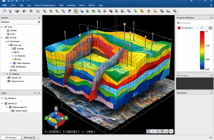Close the Models panel

pos(39,18)
